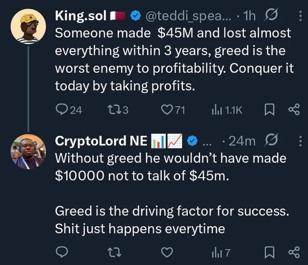
Task: Bookmark CryptoLord NE's reply
Action: click(269, 252)
